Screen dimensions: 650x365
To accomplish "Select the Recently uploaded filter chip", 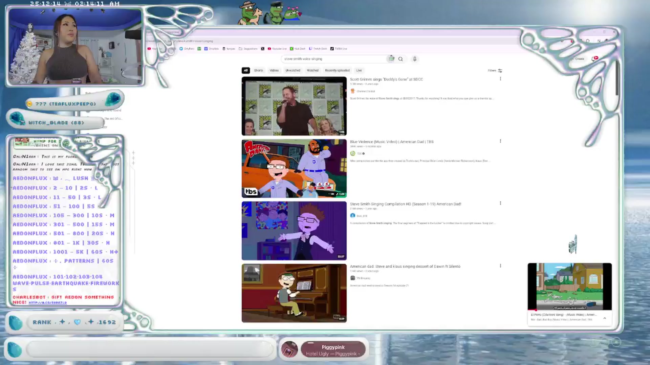I will point(337,70).
